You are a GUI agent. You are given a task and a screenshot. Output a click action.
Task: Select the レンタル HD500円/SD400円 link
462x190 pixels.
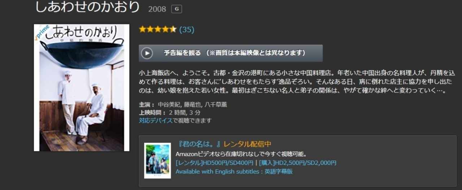tap(214, 163)
